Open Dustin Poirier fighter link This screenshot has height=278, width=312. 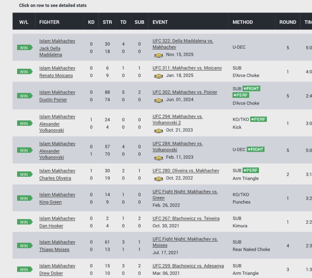coord(53,100)
